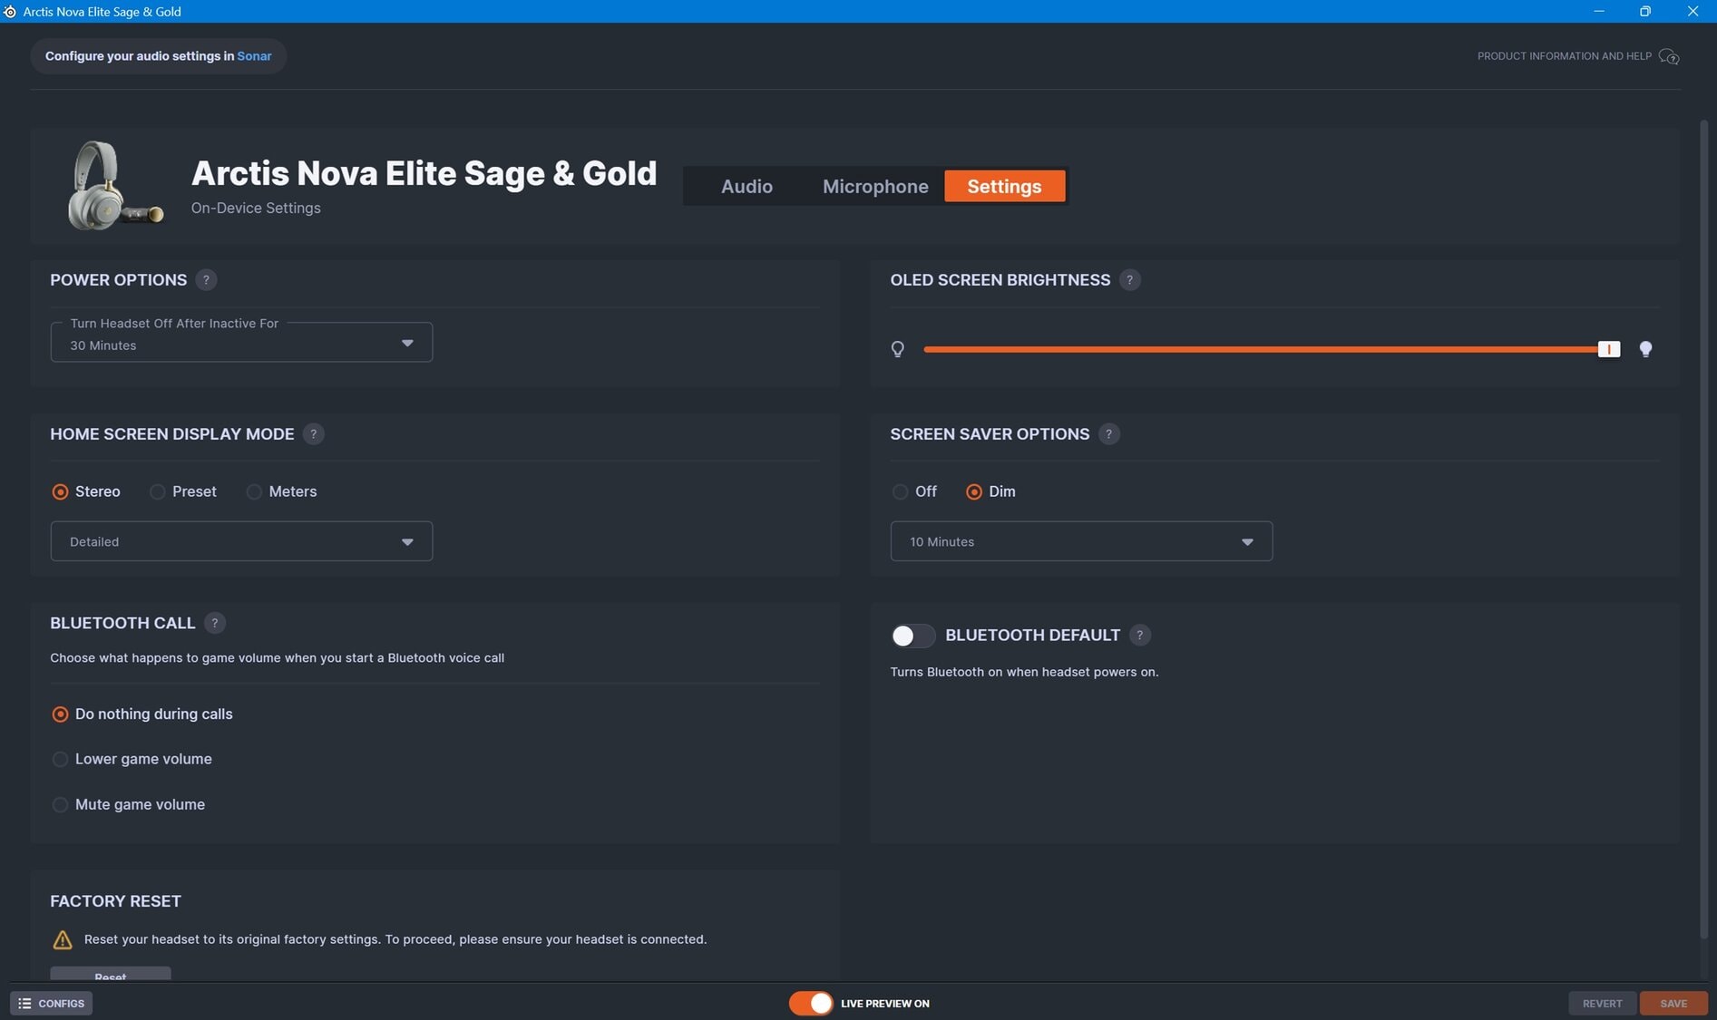Click the Bluetooth Call help icon

[214, 623]
